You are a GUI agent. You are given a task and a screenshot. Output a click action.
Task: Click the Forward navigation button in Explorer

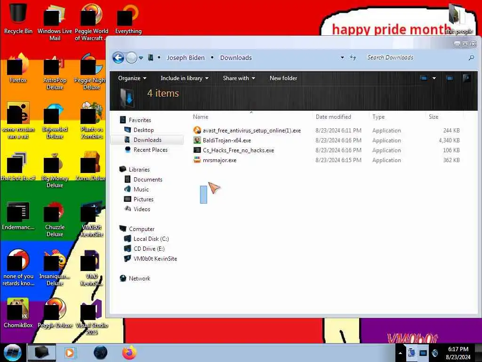132,58
